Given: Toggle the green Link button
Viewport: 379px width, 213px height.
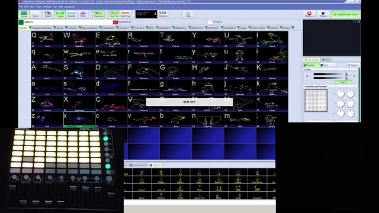Looking at the screenshot, I should [343, 82].
